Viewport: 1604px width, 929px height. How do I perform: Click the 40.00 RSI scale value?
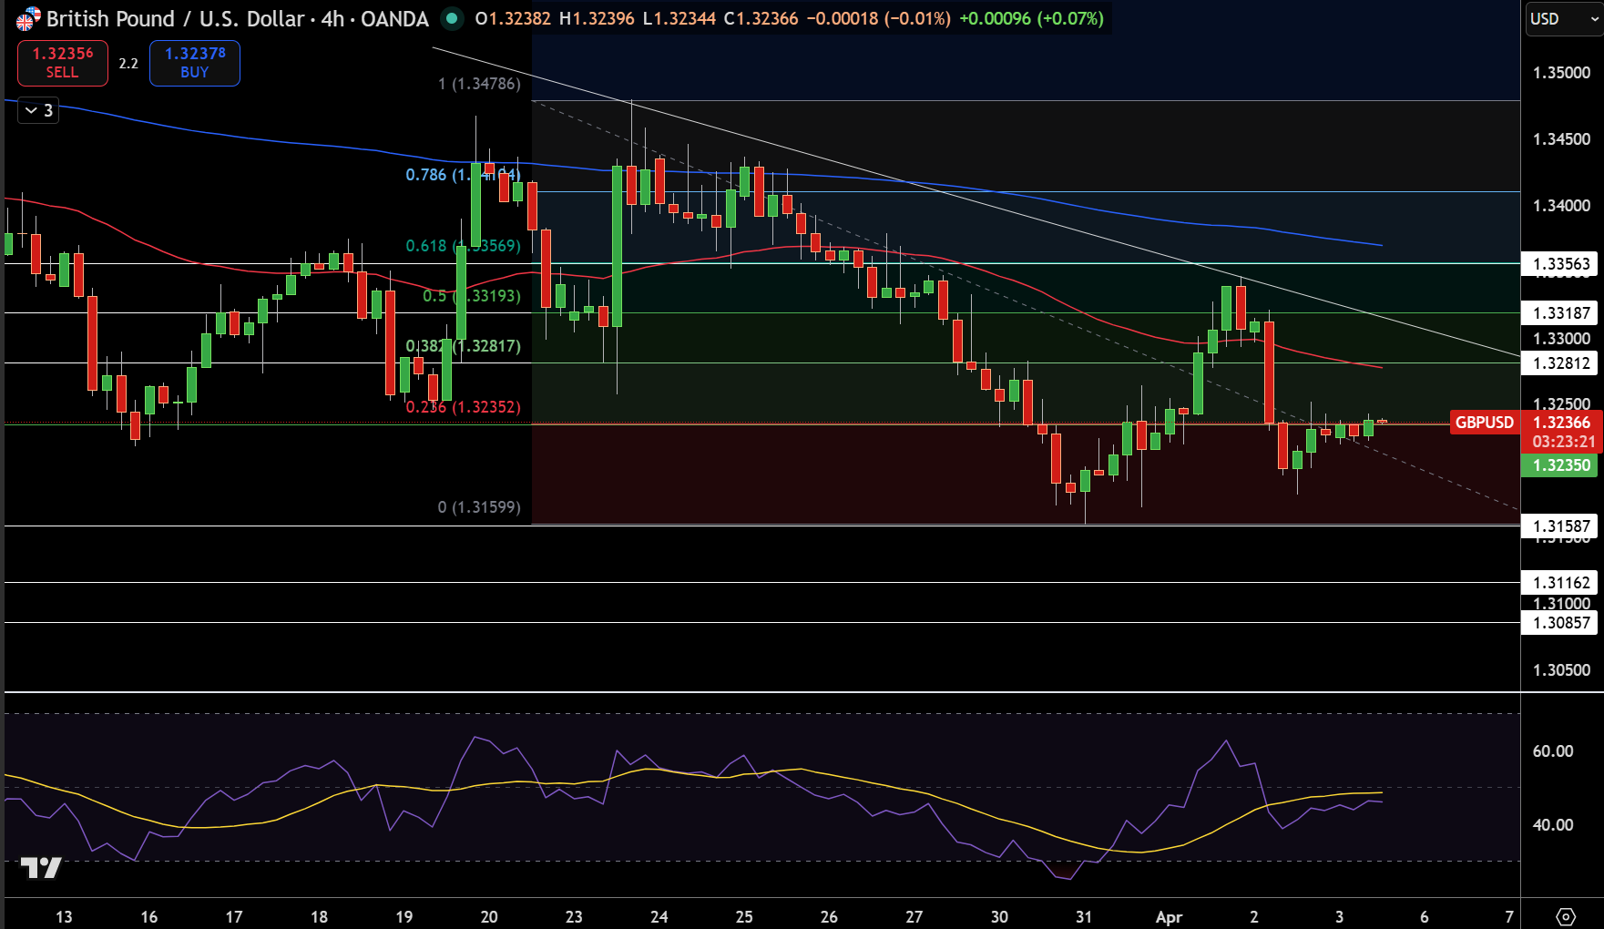1553,825
